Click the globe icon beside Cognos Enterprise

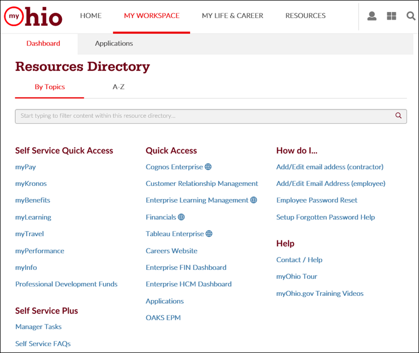(x=208, y=167)
